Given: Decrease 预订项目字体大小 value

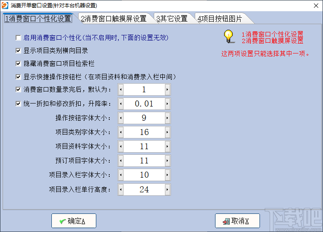Looking at the screenshot, I should pos(121,160).
